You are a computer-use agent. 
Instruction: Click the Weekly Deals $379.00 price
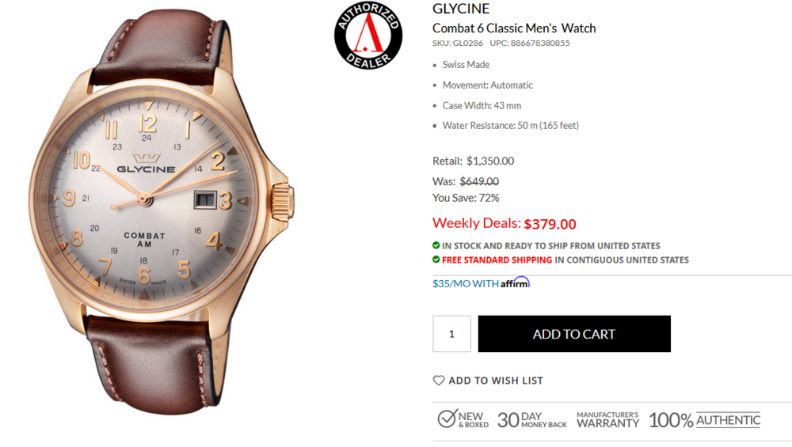pos(504,223)
